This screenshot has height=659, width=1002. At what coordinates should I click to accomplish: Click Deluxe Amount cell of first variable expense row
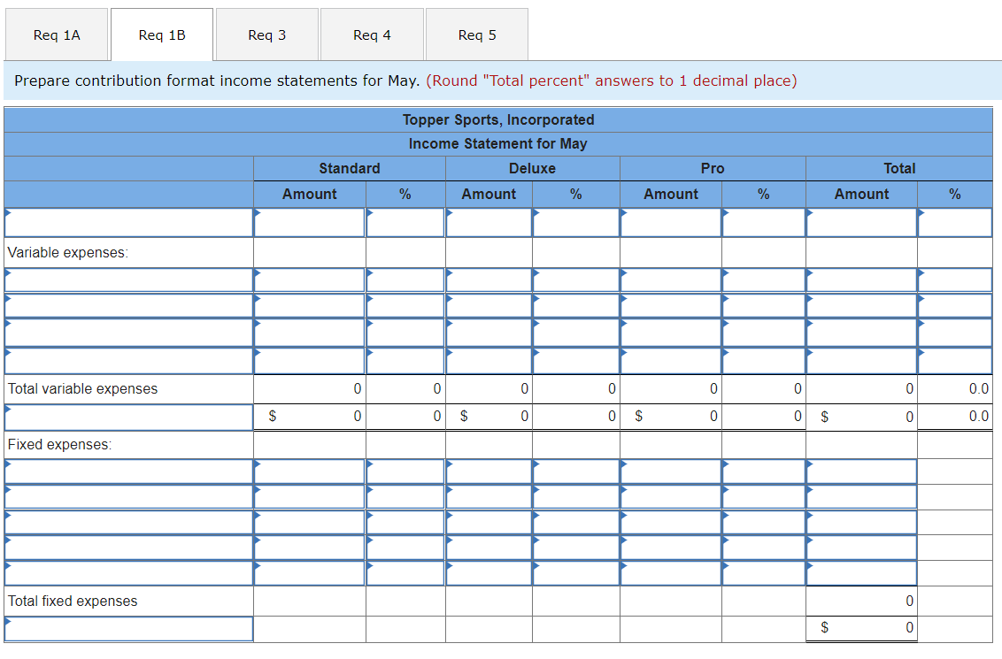[x=489, y=280]
